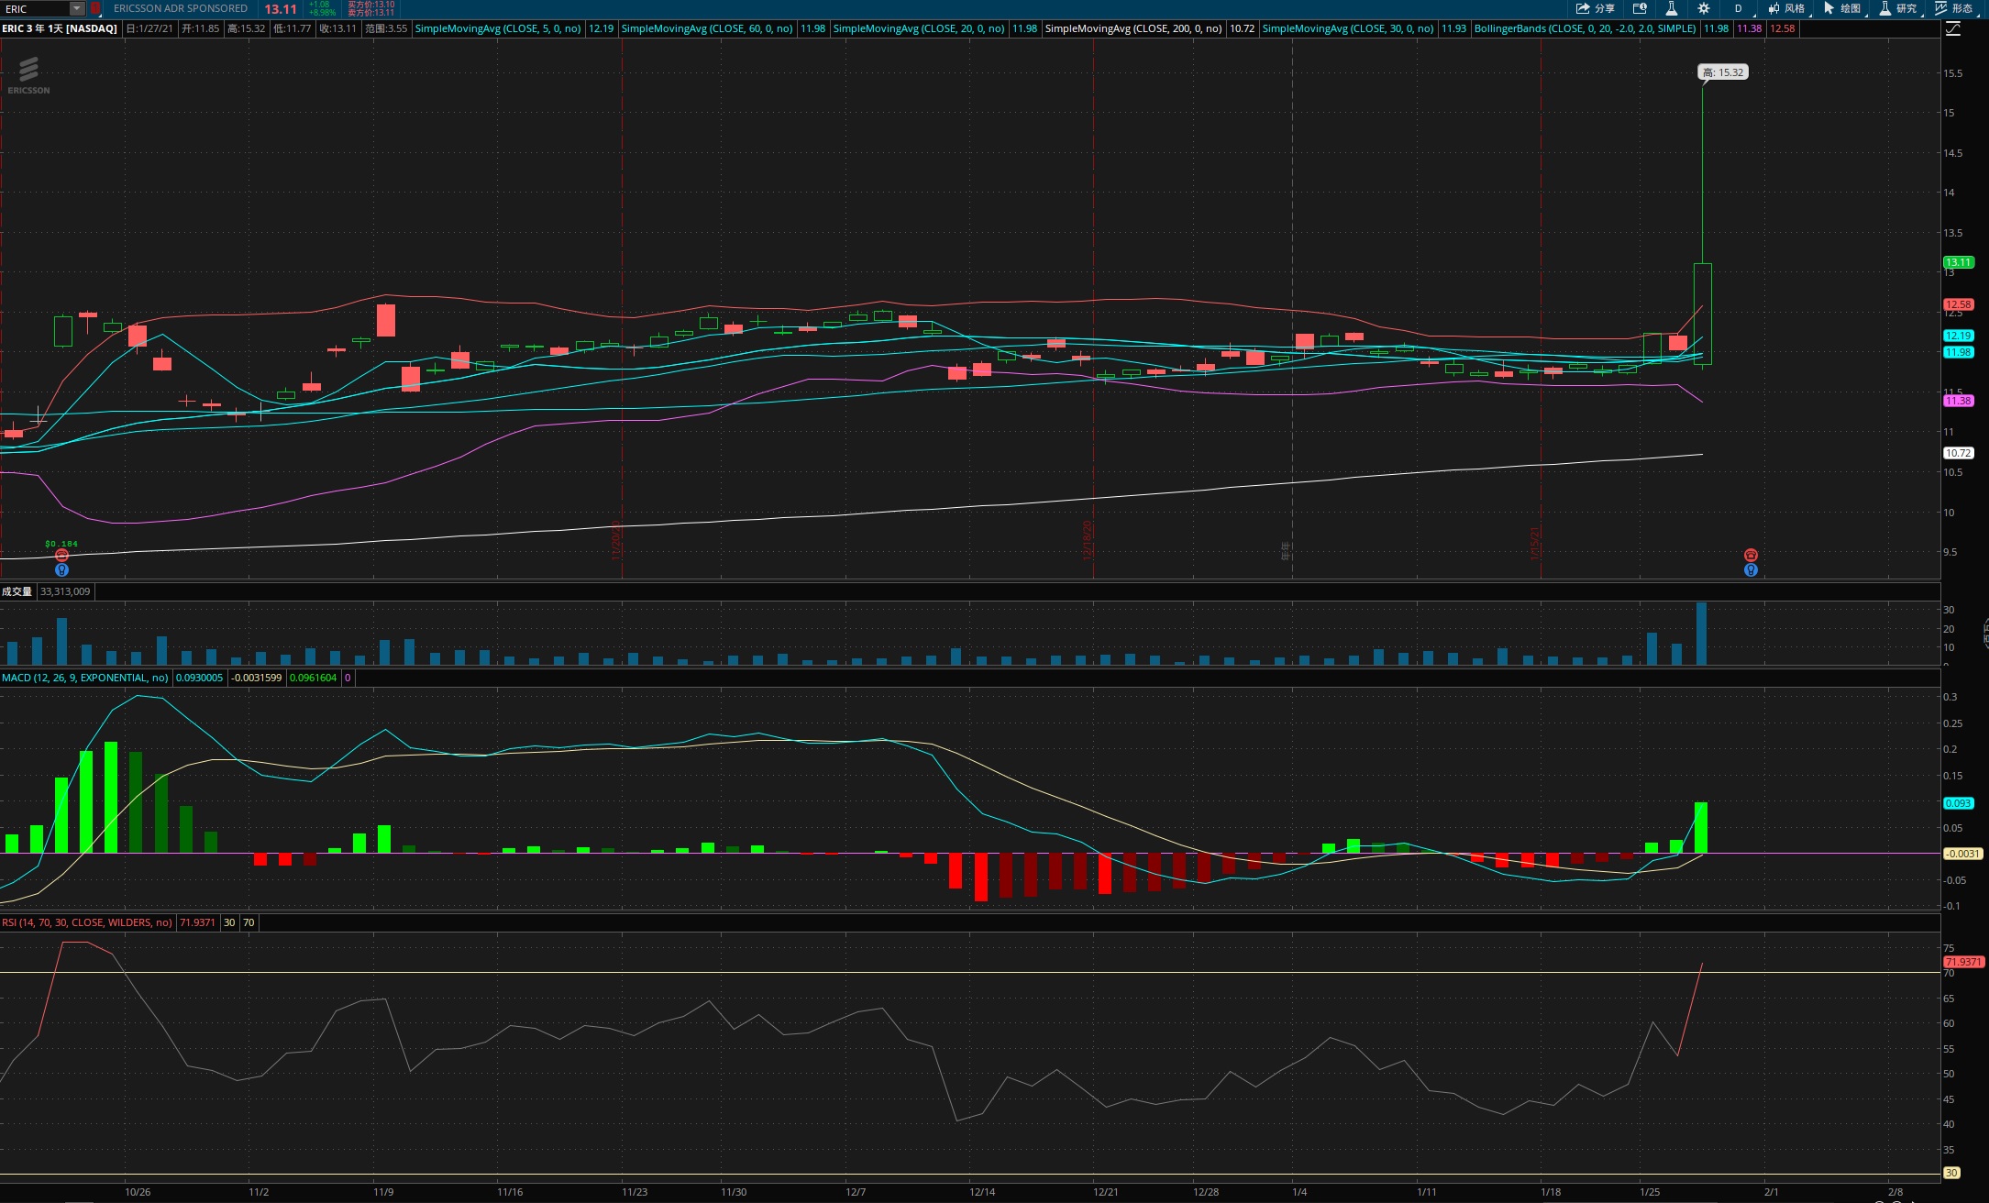Click the red phone icon near 1/27
Viewport: 1989px width, 1203px height.
(1751, 555)
